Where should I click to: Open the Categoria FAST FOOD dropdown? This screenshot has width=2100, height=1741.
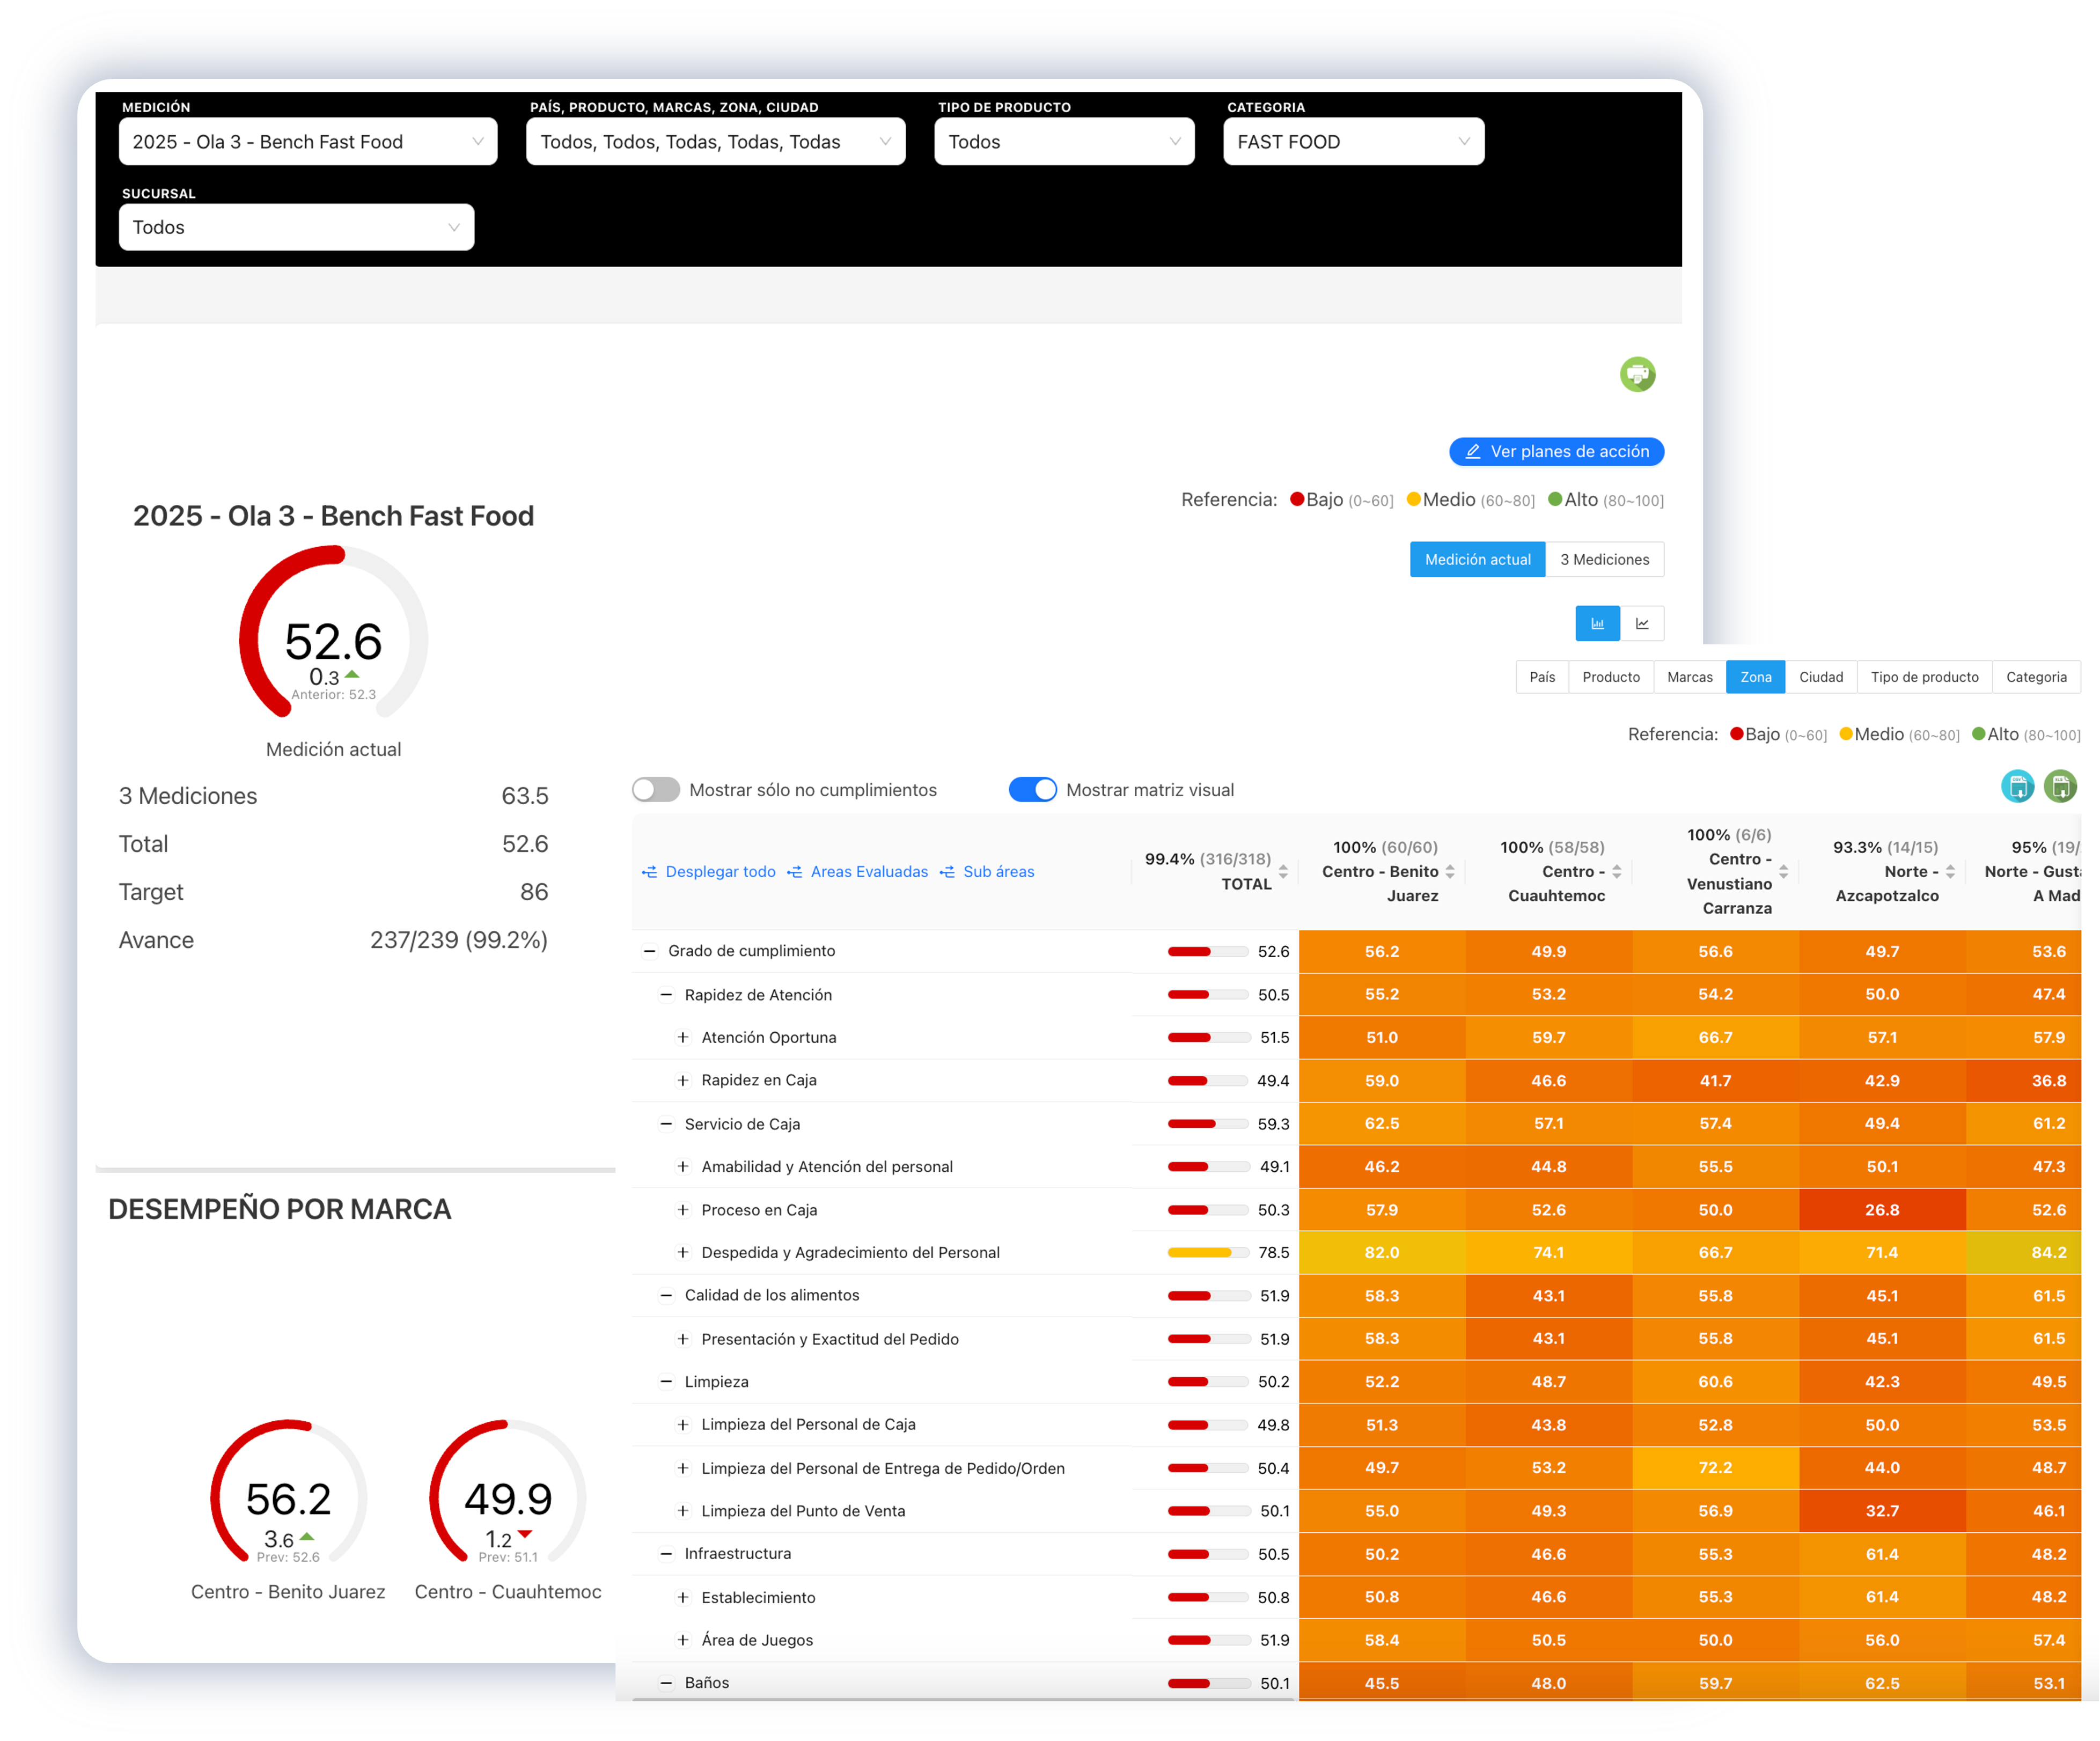point(1353,142)
